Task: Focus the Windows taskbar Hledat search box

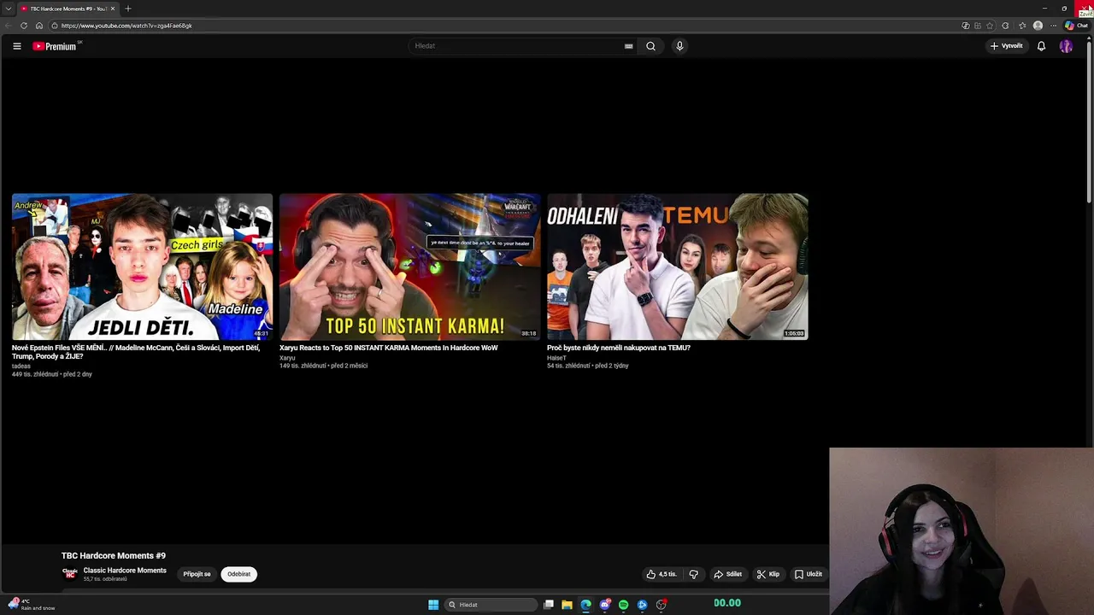Action: (x=491, y=605)
